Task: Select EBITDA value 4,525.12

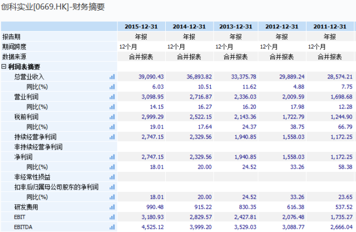Action: coord(153,227)
